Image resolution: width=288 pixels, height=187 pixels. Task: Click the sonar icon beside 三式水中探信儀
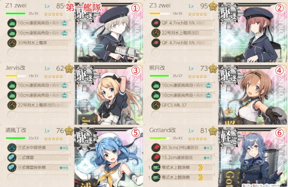[12, 148]
